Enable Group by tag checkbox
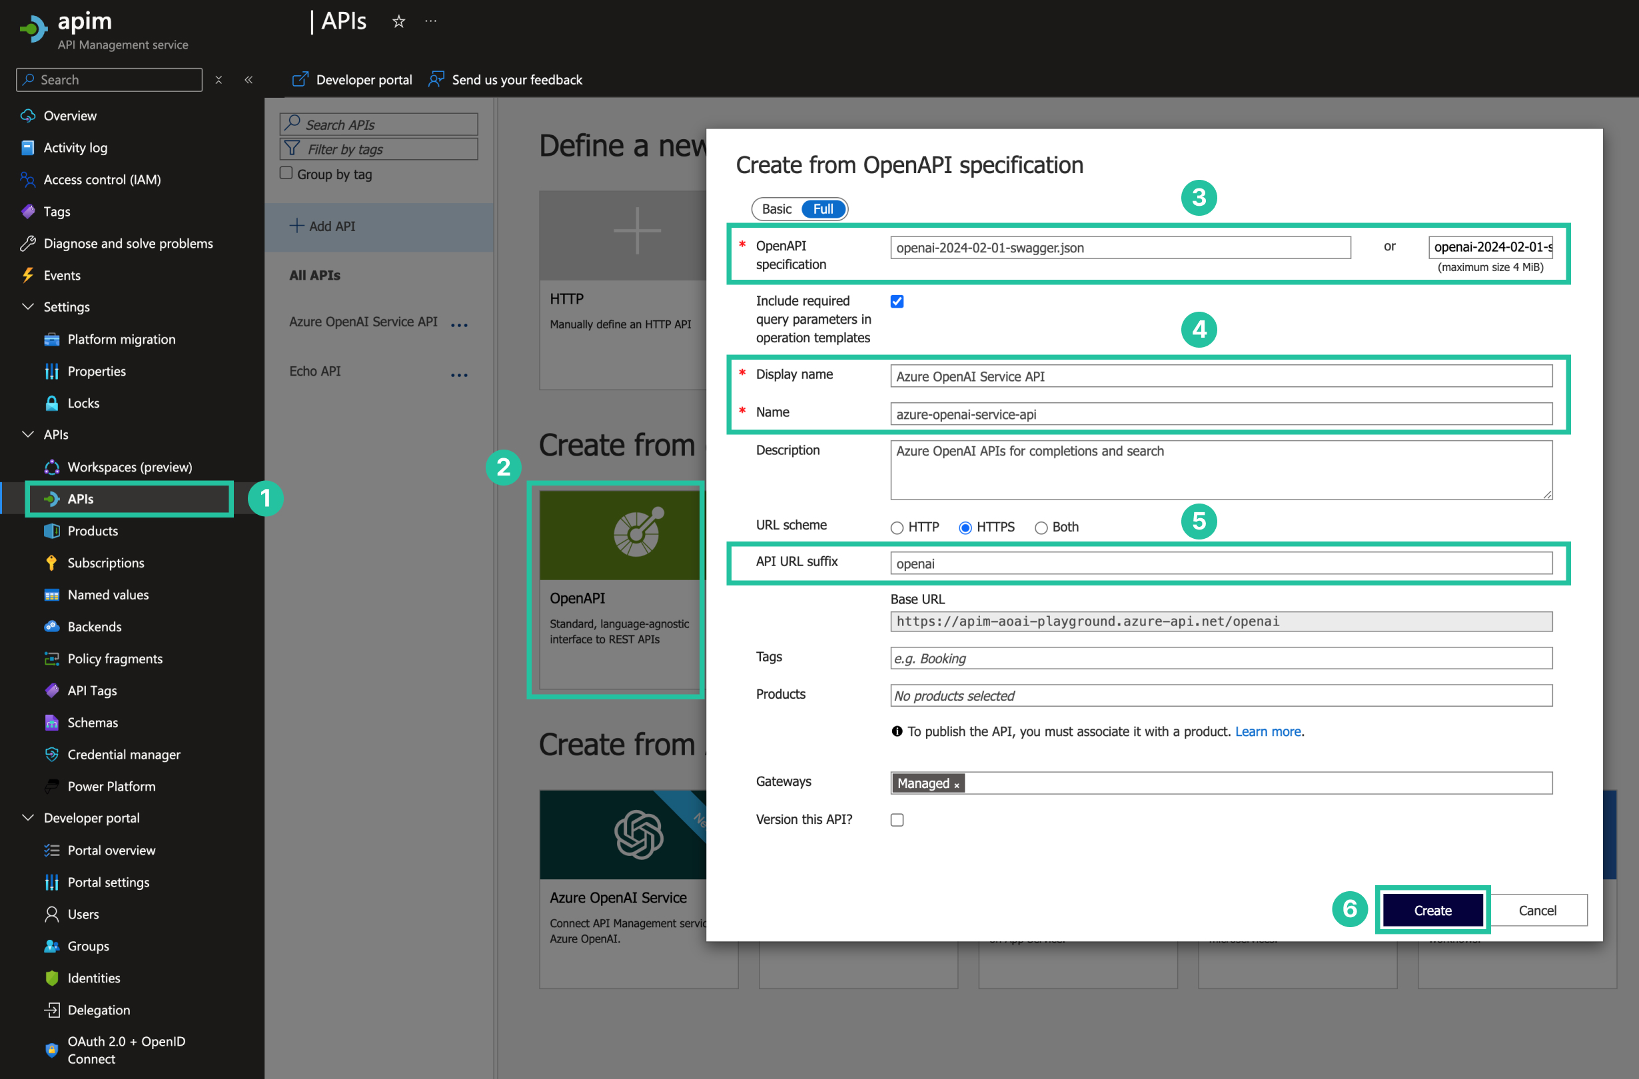Image resolution: width=1639 pixels, height=1079 pixels. 286,174
